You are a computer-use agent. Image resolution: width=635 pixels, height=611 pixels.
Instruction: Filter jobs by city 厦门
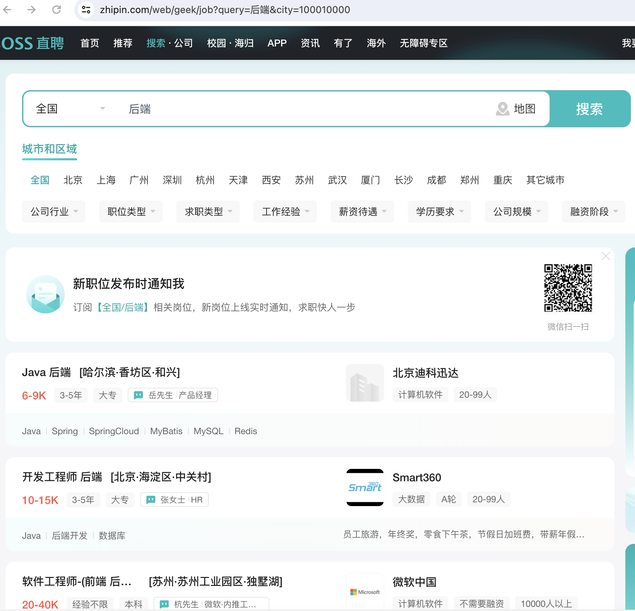coord(371,180)
